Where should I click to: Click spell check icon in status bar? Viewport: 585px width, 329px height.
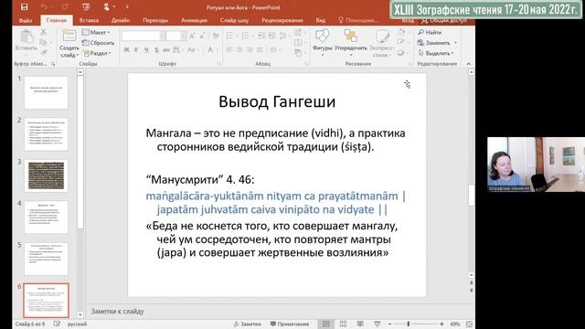pyautogui.click(x=57, y=324)
